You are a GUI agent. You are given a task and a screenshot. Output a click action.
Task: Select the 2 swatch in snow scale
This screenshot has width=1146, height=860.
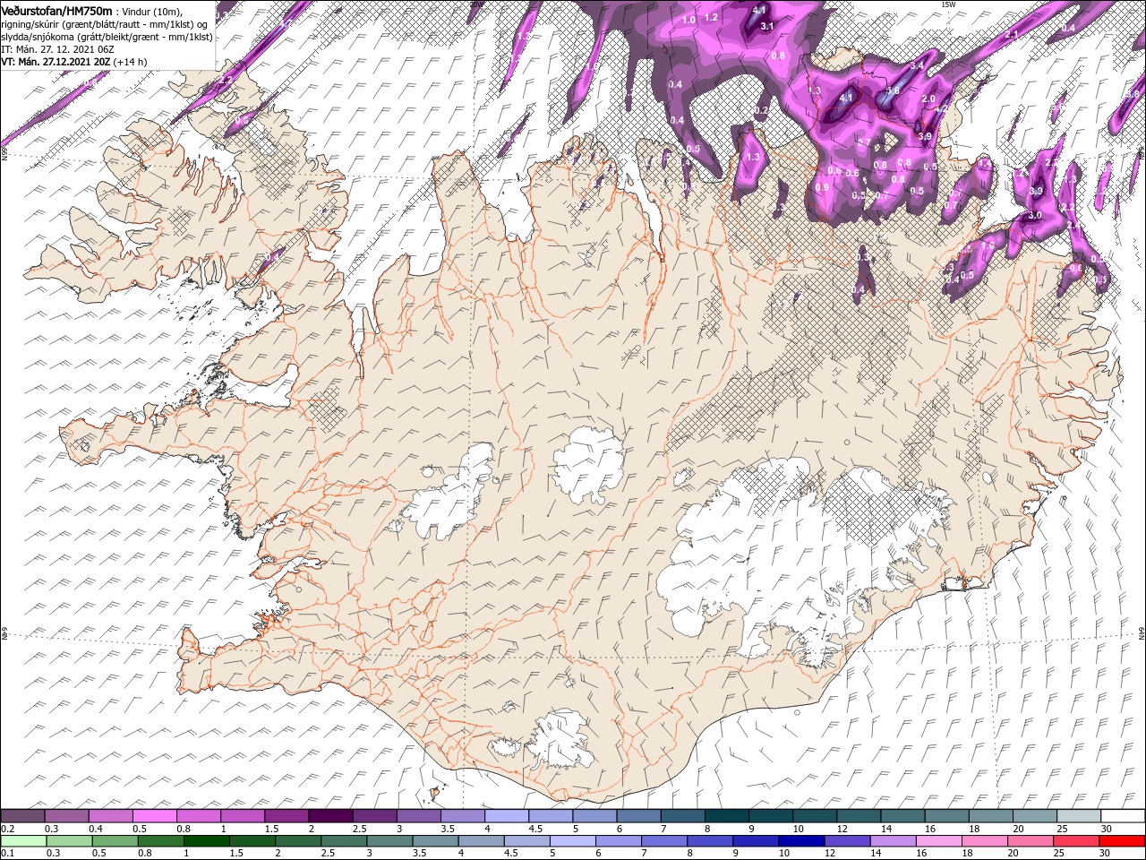pyautogui.click(x=330, y=815)
